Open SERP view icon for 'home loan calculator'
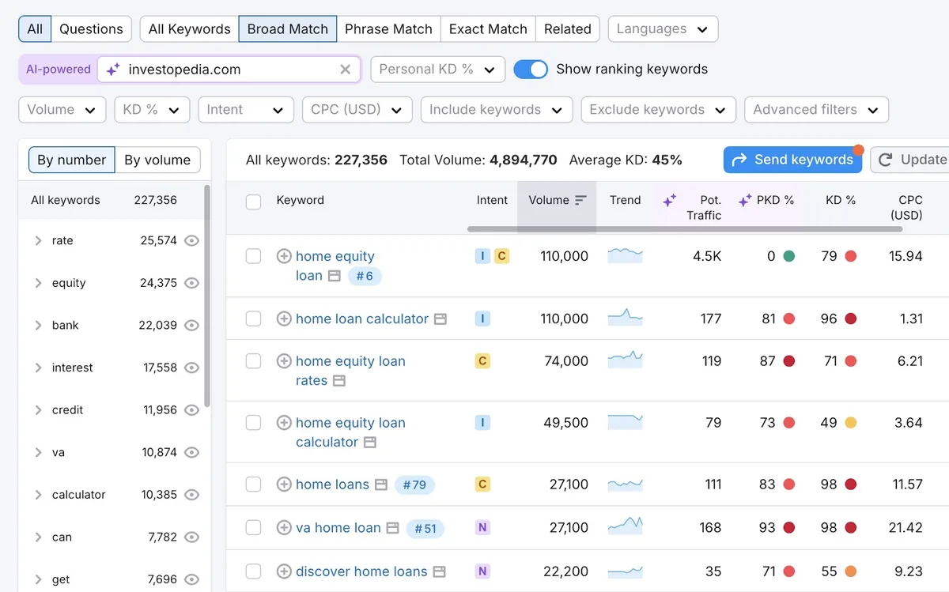This screenshot has width=949, height=592. click(440, 319)
